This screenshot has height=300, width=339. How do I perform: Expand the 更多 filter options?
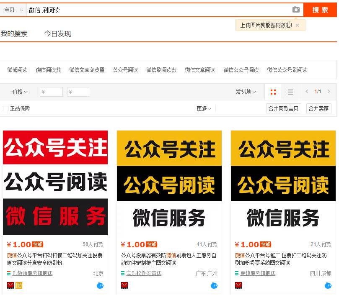(x=204, y=108)
